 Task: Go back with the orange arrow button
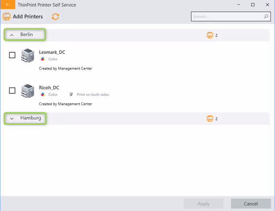(x=8, y=5)
